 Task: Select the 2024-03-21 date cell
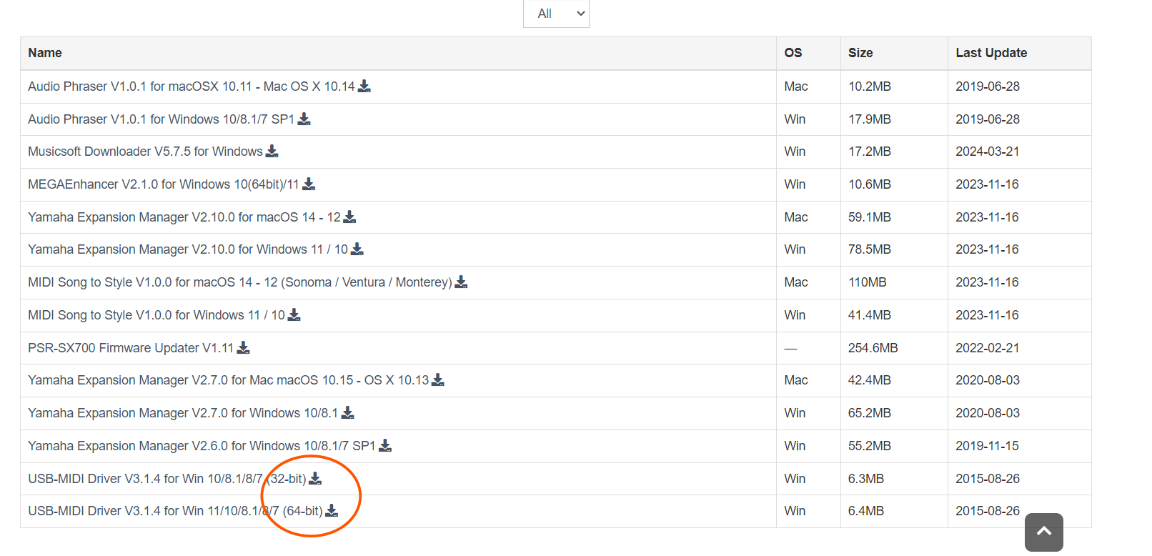(x=1019, y=152)
